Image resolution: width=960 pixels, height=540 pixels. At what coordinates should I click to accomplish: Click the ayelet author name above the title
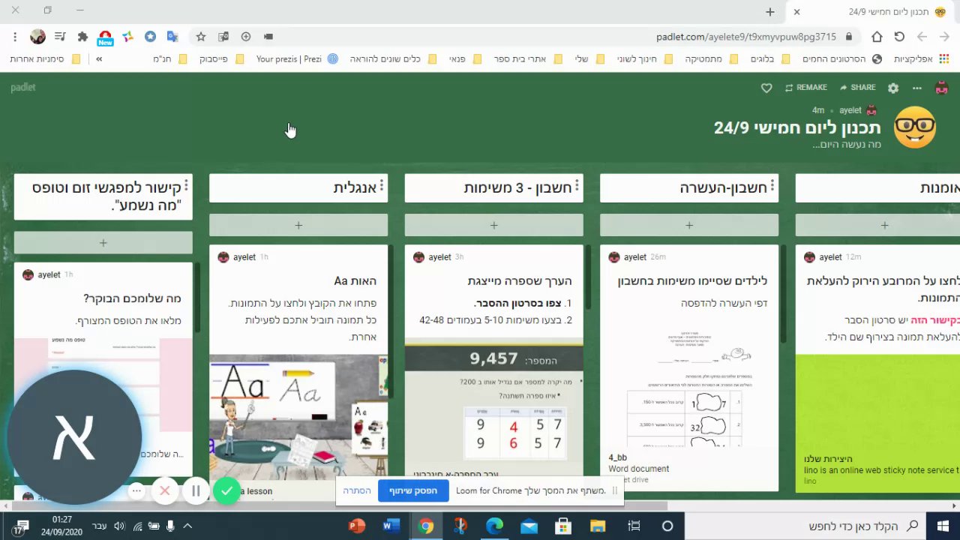(x=850, y=110)
